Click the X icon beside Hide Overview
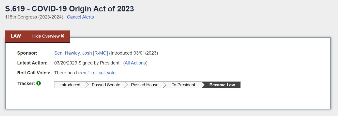The height and width of the screenshot is (116, 338). coord(63,36)
